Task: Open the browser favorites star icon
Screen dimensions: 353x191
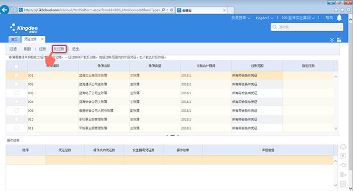Action: pyautogui.click(x=342, y=10)
